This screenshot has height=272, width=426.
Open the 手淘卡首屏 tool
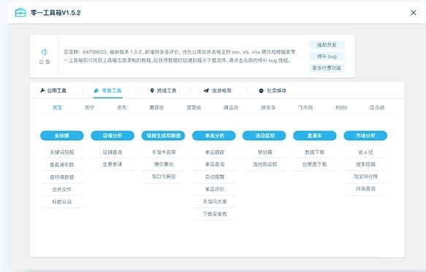(x=164, y=152)
